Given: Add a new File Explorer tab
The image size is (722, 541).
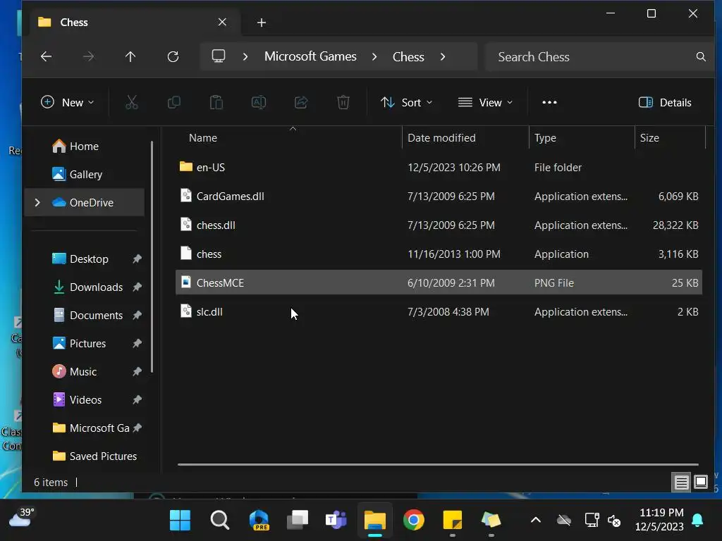Looking at the screenshot, I should (262, 23).
